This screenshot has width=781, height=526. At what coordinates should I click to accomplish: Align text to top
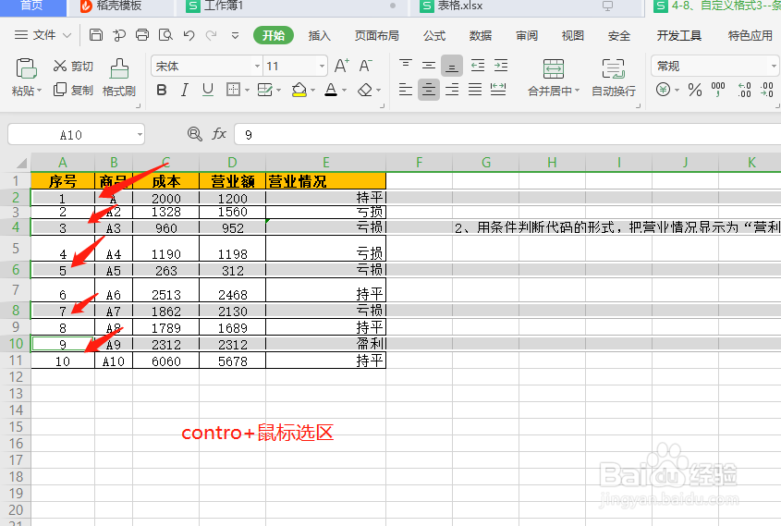pos(406,66)
